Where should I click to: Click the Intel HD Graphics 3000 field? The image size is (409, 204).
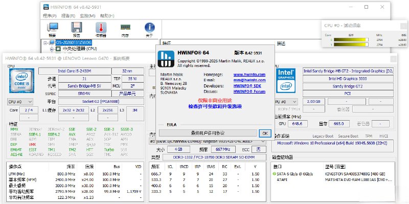point(348,79)
